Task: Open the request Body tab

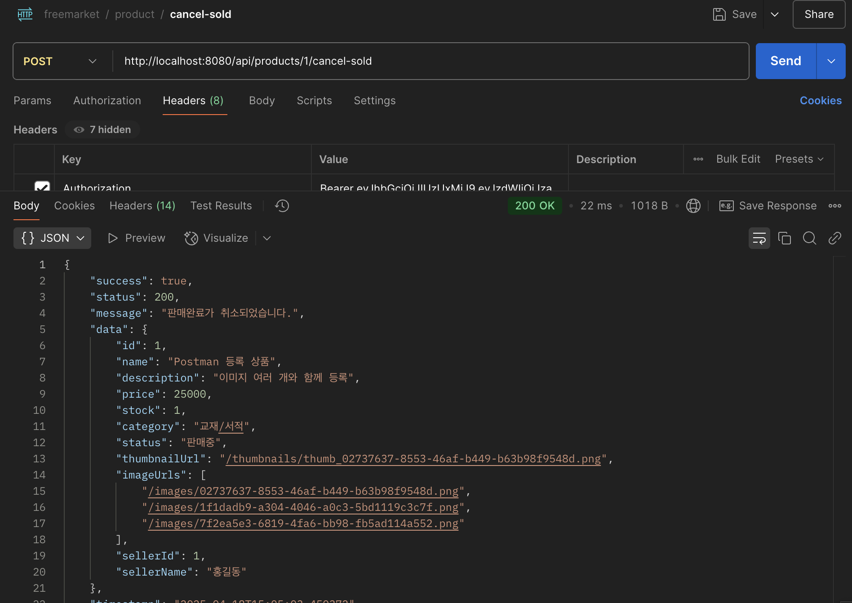Action: tap(262, 101)
